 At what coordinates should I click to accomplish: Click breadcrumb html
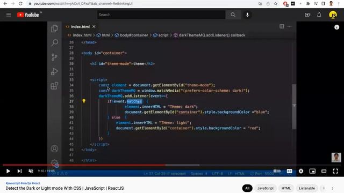(x=105, y=35)
